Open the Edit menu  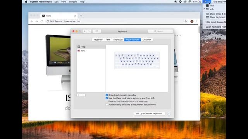[x=57, y=2]
